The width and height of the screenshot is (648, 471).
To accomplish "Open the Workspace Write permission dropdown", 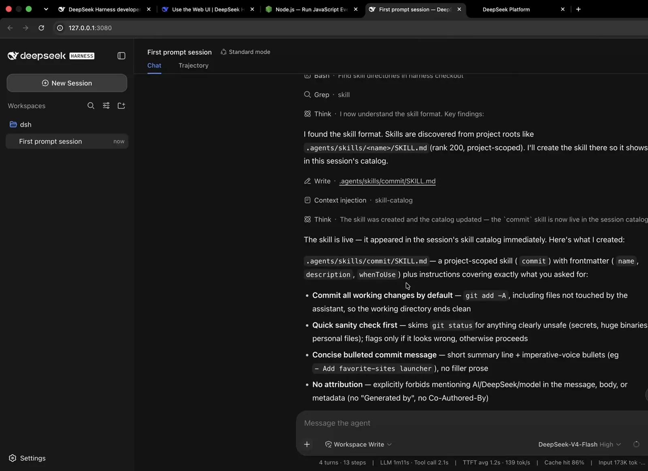I will (358, 445).
